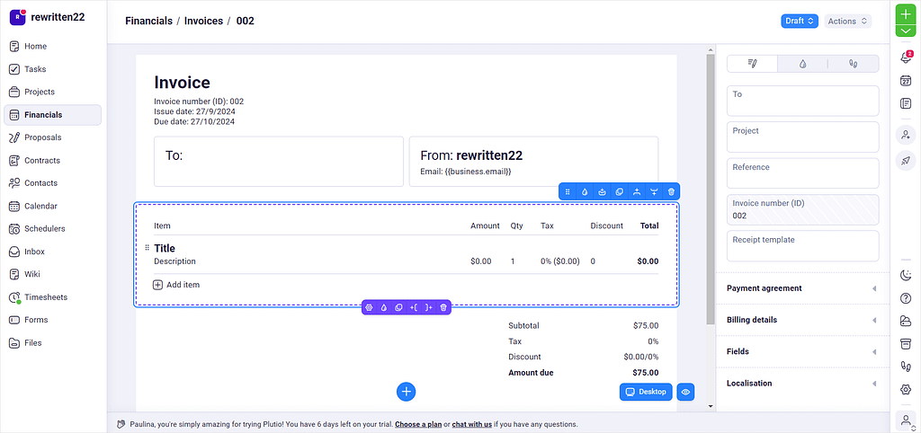Click the To field in the right panel
Screen dimensions: 921x433
tap(803, 101)
